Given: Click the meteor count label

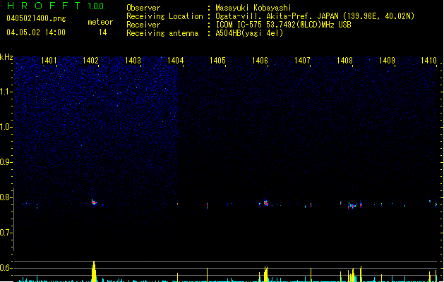Looking at the screenshot, I should click(100, 22).
